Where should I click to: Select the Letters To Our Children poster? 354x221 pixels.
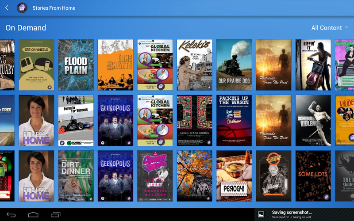click(194, 120)
